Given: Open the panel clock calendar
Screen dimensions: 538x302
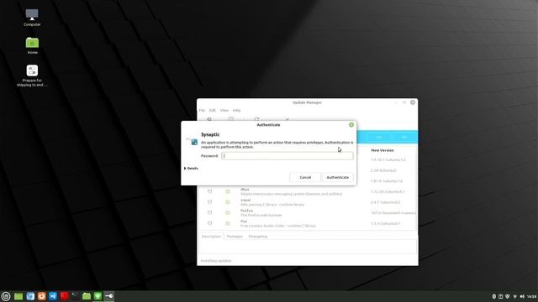Looking at the screenshot, I should 532,296.
